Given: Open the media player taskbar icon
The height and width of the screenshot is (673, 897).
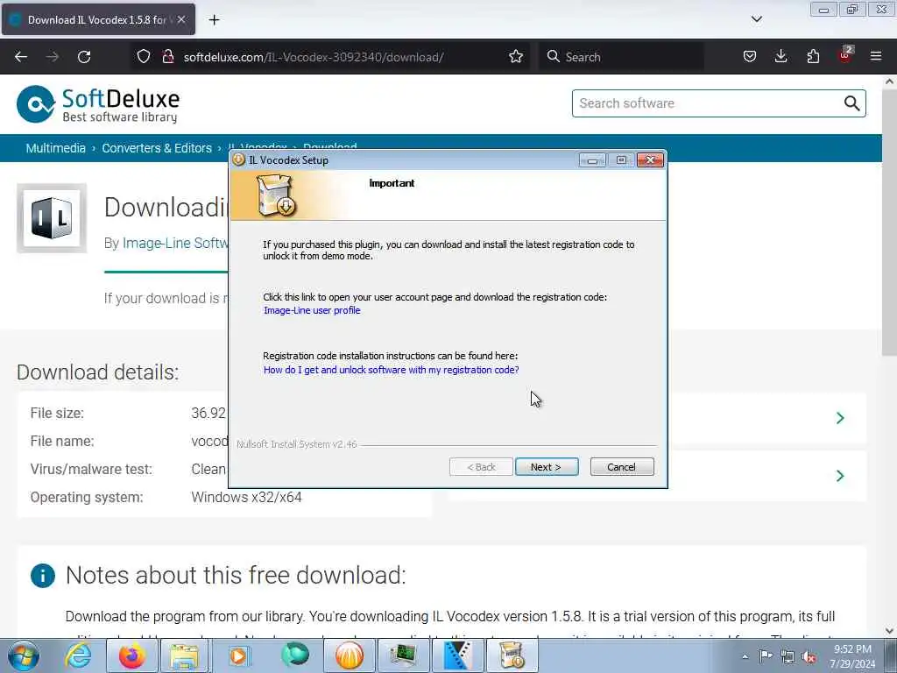Looking at the screenshot, I should 238,655.
